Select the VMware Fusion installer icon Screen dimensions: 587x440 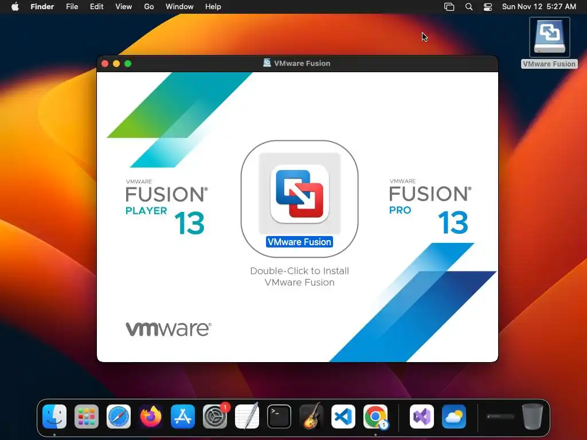299,194
